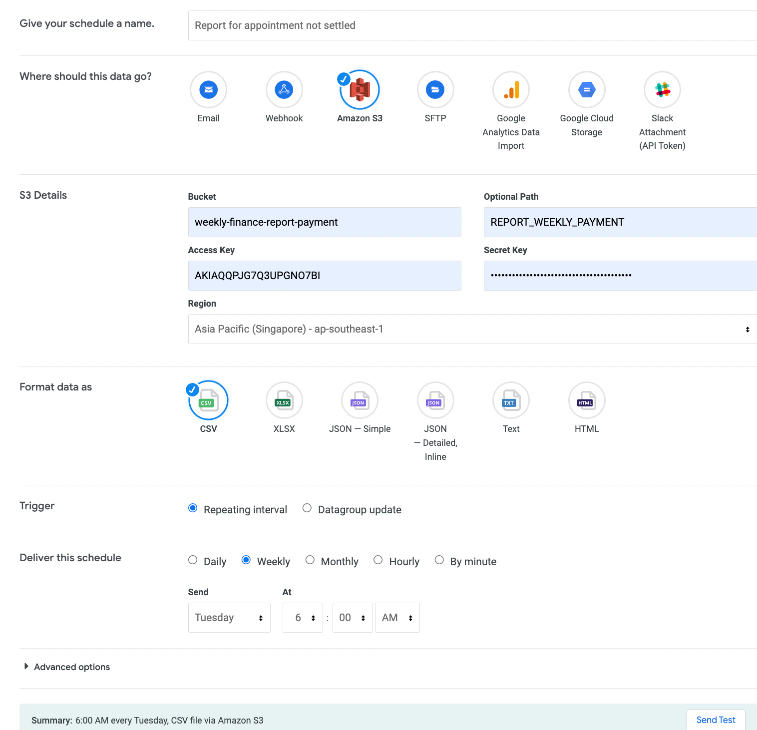This screenshot has width=757, height=730.
Task: Set delivery schedule to Hourly
Action: pyautogui.click(x=378, y=560)
